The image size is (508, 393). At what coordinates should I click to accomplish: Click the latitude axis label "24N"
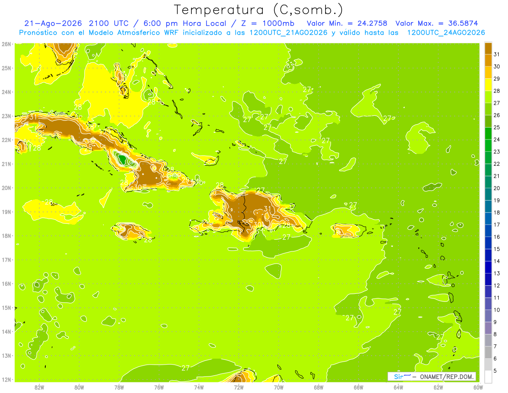(x=6, y=92)
